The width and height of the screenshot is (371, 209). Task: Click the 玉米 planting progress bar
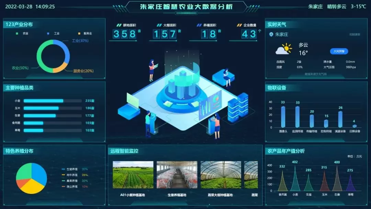click(x=53, y=108)
